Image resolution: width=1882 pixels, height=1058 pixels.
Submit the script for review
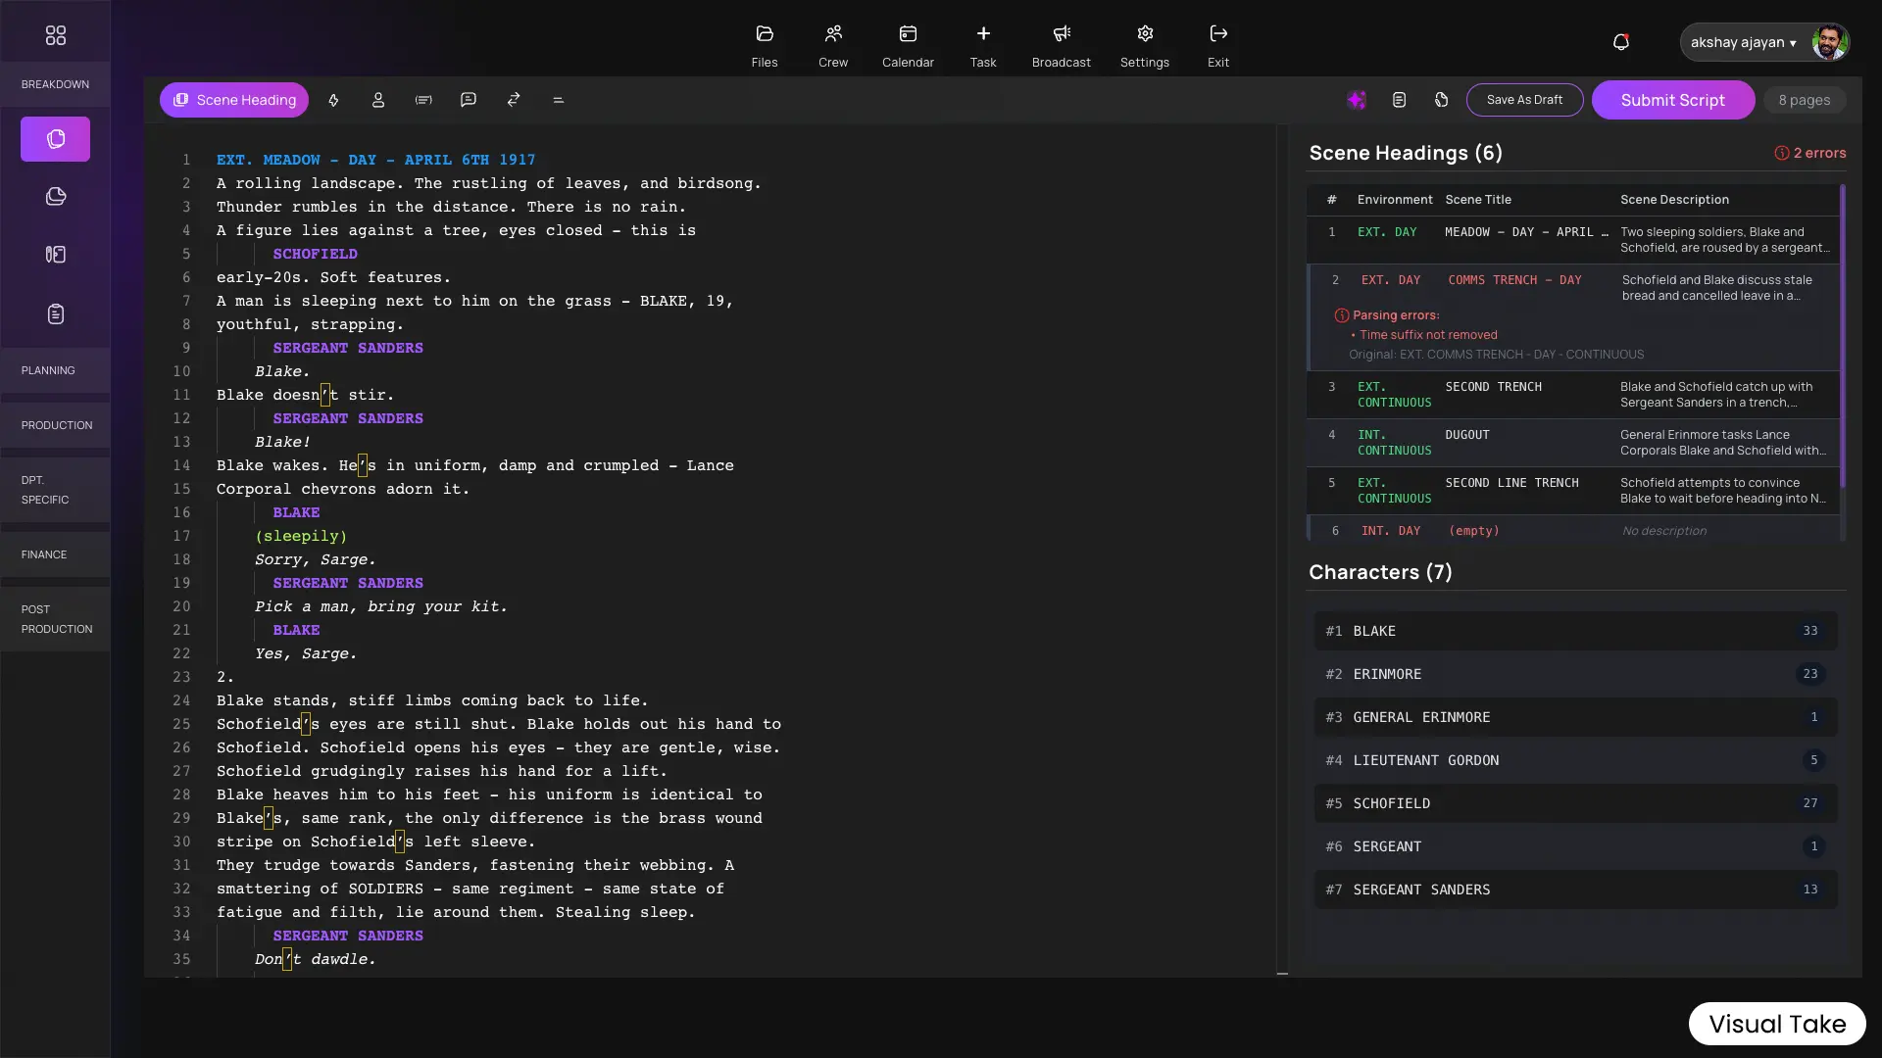click(x=1672, y=100)
